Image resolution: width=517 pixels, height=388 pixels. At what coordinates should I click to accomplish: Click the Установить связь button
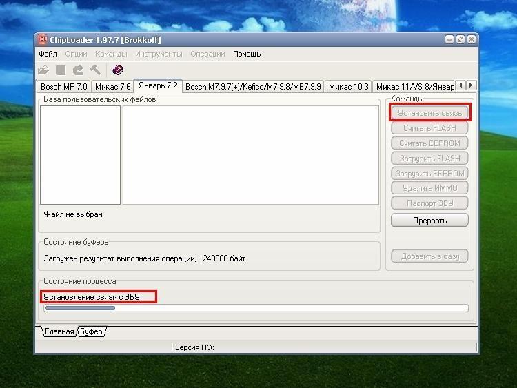click(429, 112)
